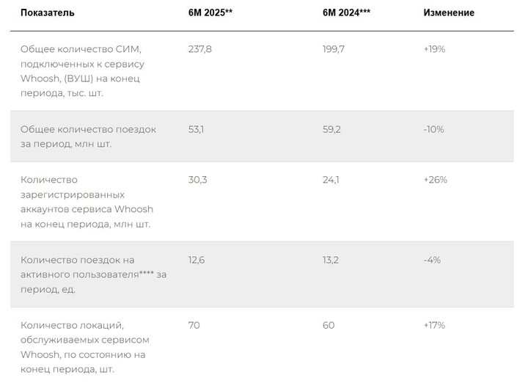Click the 12,6 trips per user value

point(197,260)
